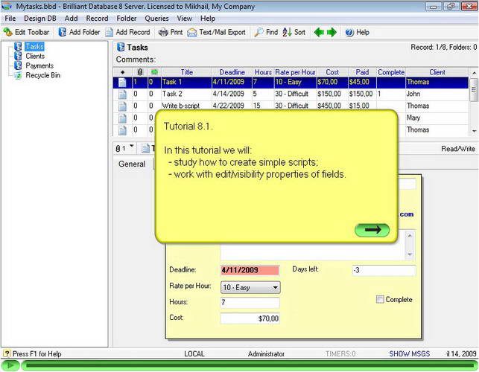Open the File menu
Screen dimensions: 479x372
(10, 19)
